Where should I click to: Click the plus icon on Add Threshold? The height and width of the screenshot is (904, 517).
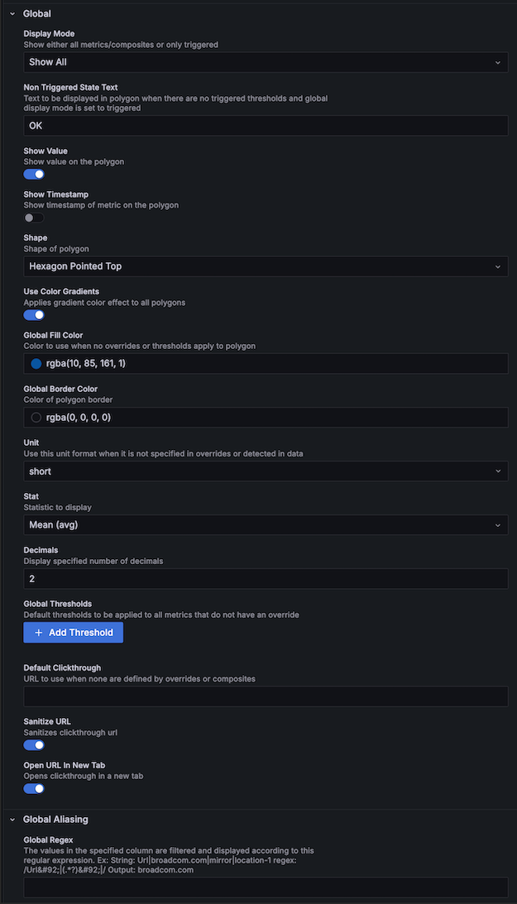(x=39, y=633)
